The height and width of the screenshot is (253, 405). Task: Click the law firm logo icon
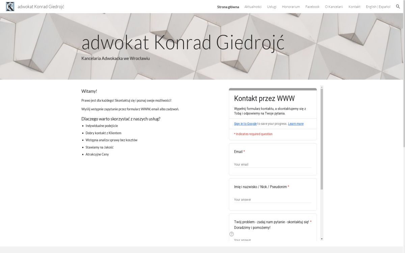pos(10,6)
